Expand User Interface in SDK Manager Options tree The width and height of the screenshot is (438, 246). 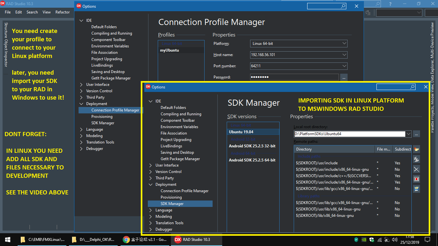tap(151, 165)
